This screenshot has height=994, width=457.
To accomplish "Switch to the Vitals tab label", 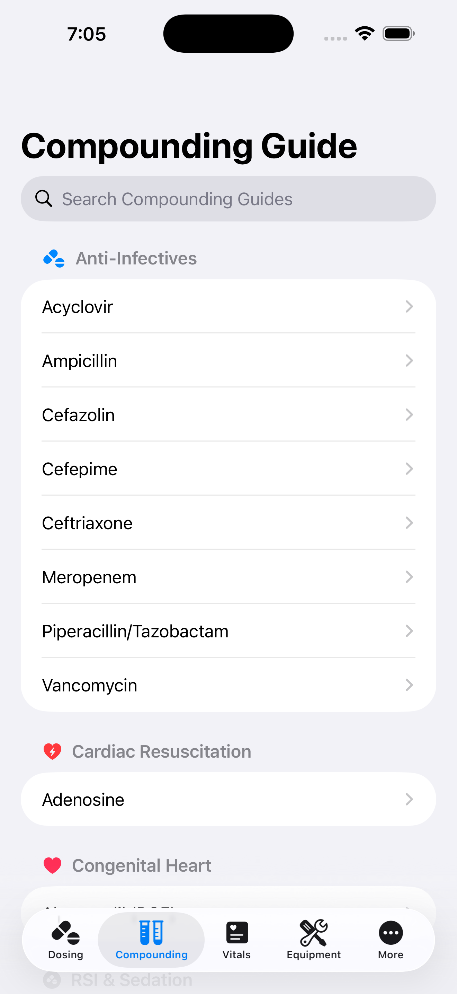I will coord(236,954).
